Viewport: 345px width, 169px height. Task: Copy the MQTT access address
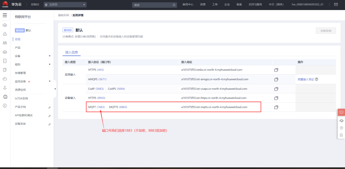point(276,107)
